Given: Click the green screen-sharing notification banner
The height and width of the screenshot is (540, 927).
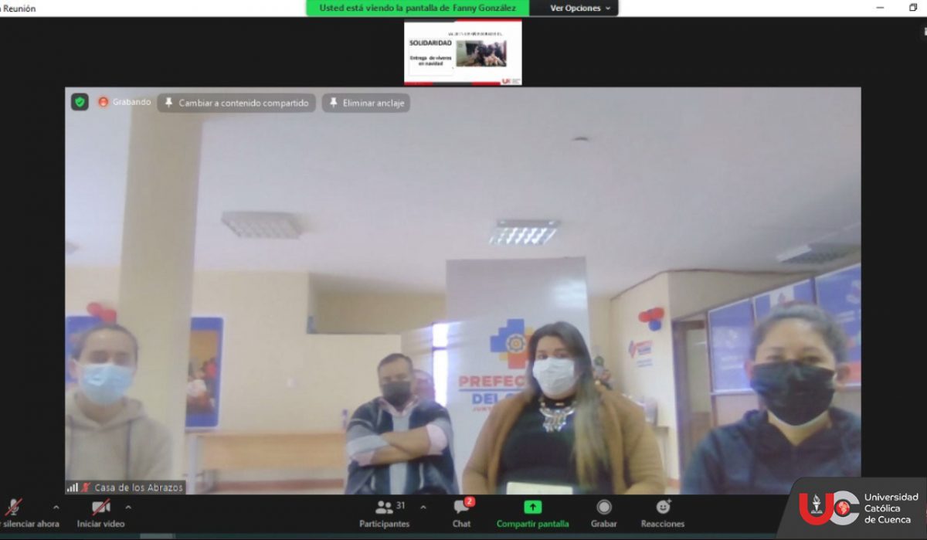Looking at the screenshot, I should tap(418, 8).
